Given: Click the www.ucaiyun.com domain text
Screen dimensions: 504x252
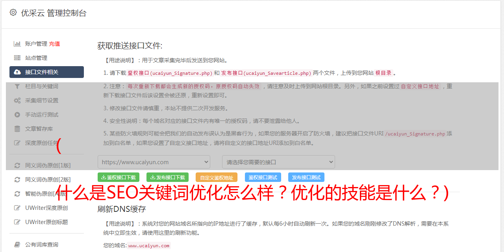Looking at the screenshot, I should [x=149, y=246].
